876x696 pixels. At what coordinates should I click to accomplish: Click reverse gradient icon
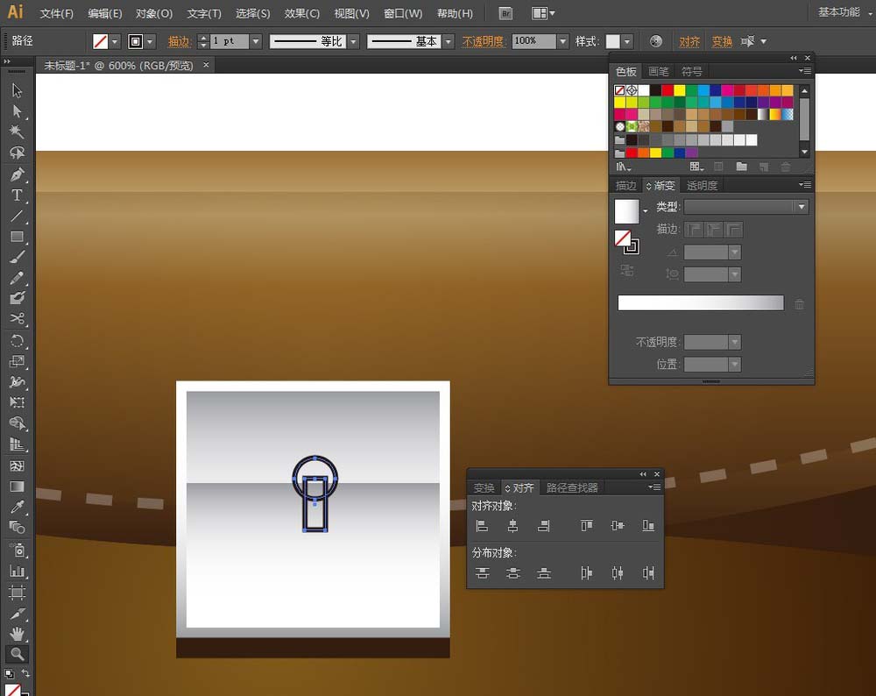[627, 271]
